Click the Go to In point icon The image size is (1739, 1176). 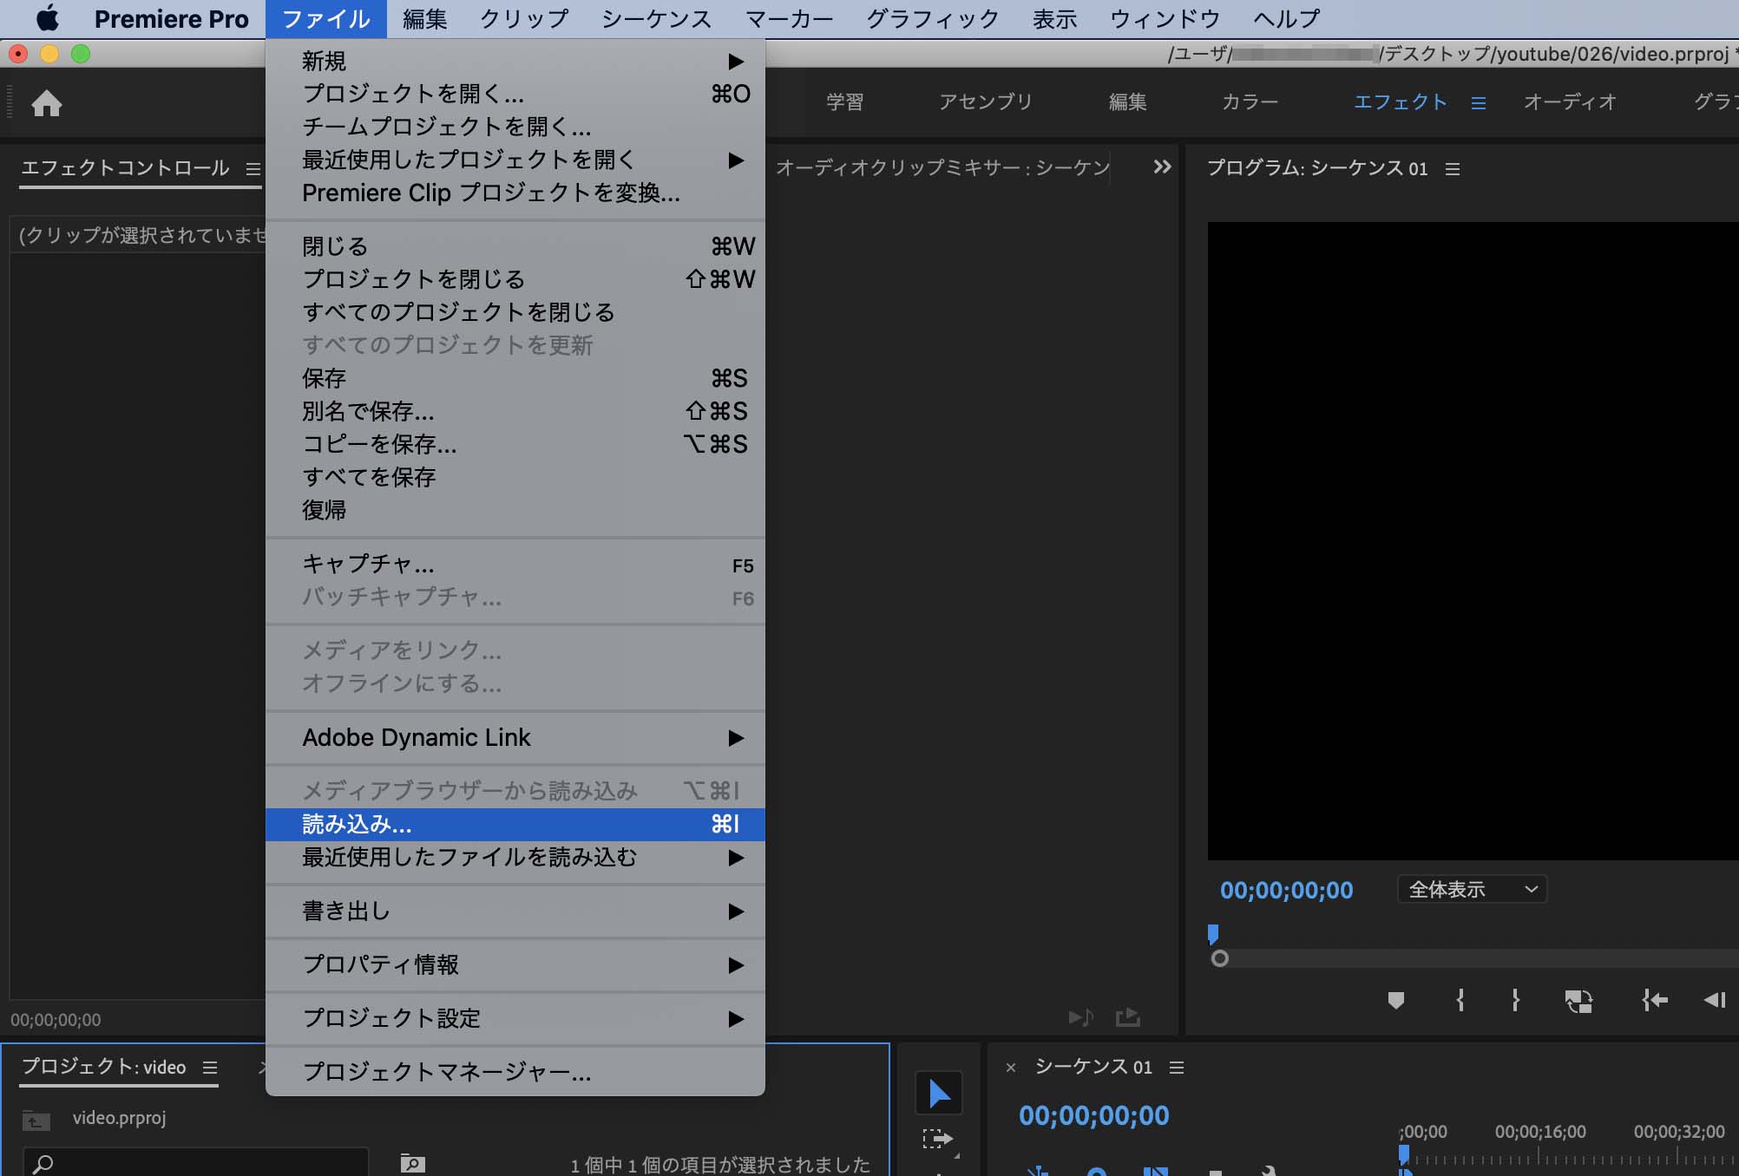click(1655, 1001)
